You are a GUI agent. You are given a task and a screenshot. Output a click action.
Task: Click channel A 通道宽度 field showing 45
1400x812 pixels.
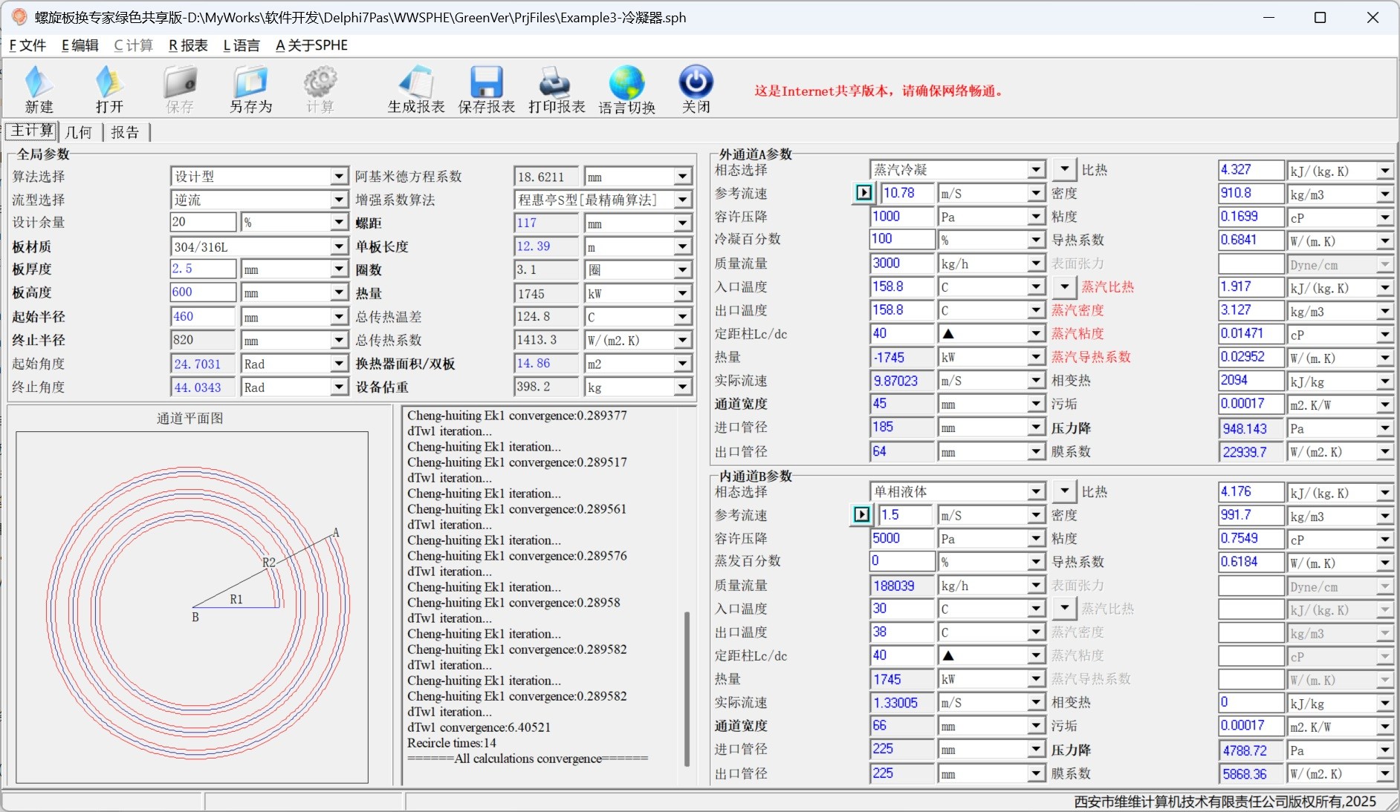click(x=902, y=404)
